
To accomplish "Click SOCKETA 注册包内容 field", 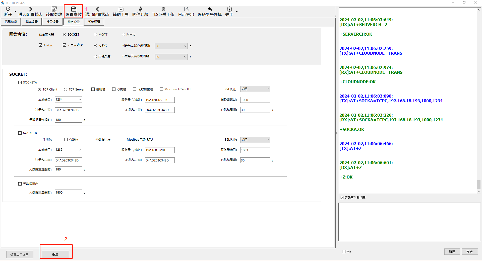I will tap(68, 110).
